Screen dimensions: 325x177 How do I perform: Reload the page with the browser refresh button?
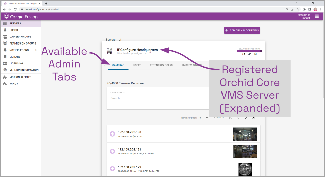[x=15, y=9]
